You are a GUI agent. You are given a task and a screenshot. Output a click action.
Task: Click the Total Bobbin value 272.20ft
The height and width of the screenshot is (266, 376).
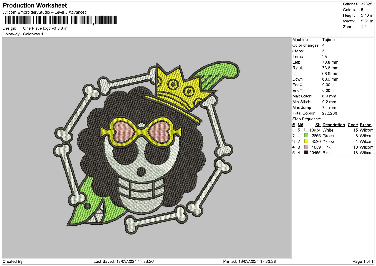pos(330,113)
